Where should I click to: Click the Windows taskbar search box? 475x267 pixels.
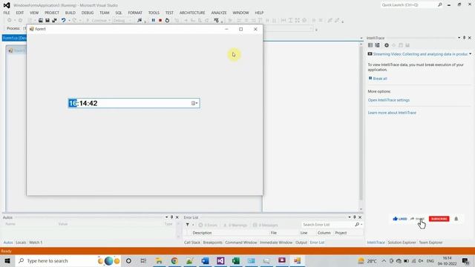coord(68,260)
